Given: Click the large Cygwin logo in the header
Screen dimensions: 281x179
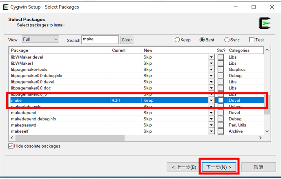Looking at the screenshot, I should 265,23.
